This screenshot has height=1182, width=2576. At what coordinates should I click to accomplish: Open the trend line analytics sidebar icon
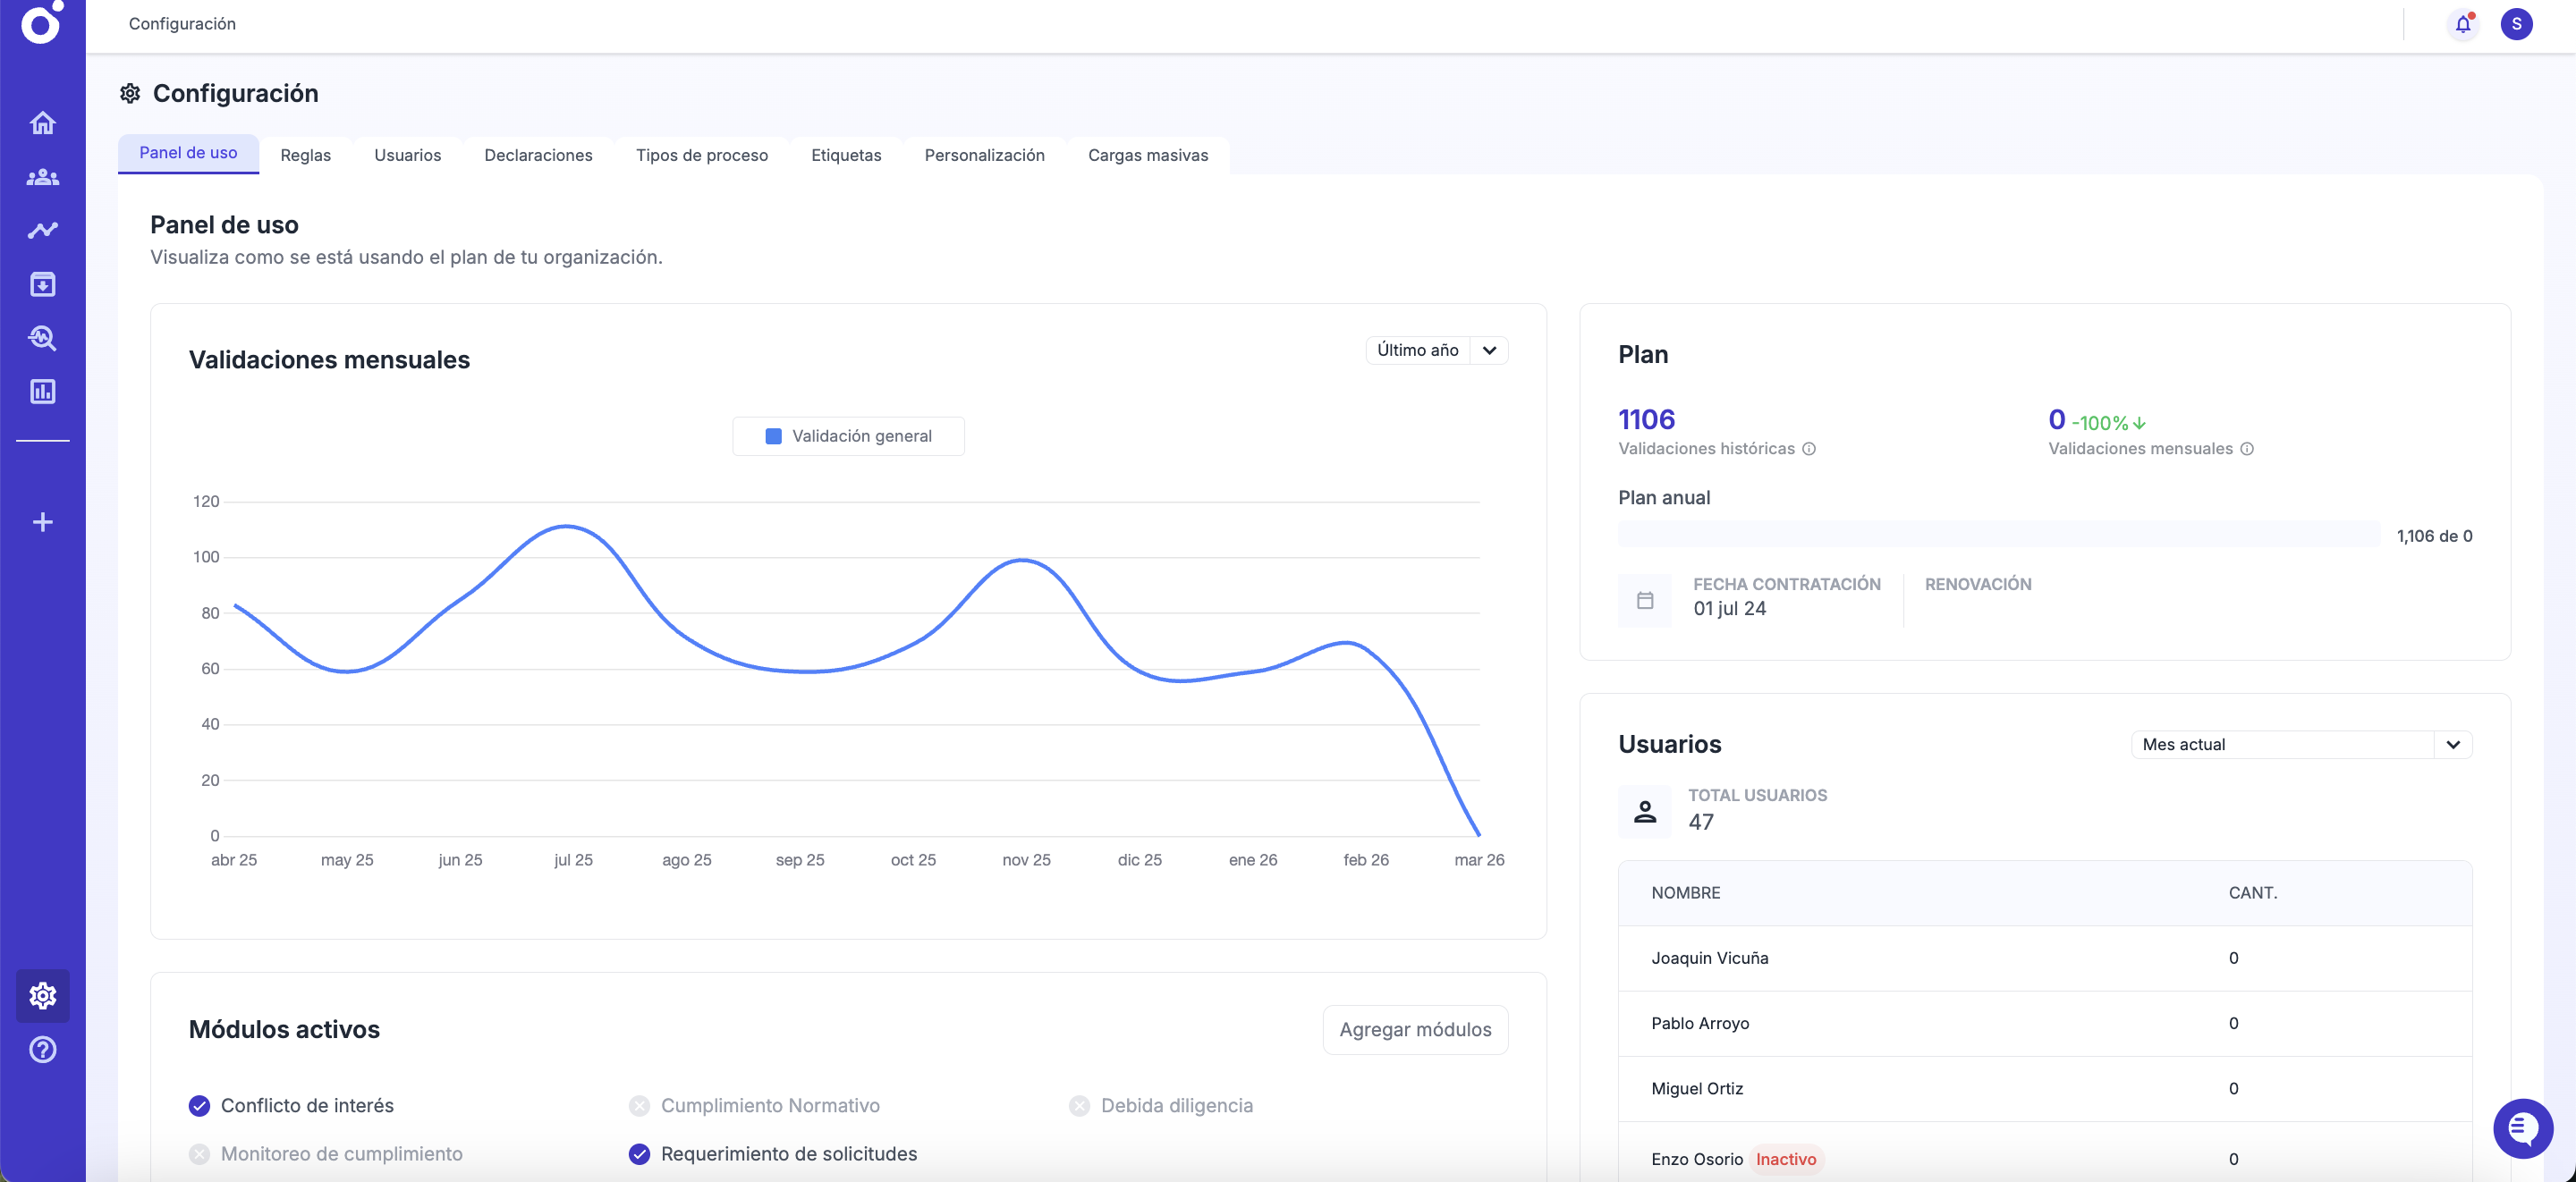coord(42,231)
